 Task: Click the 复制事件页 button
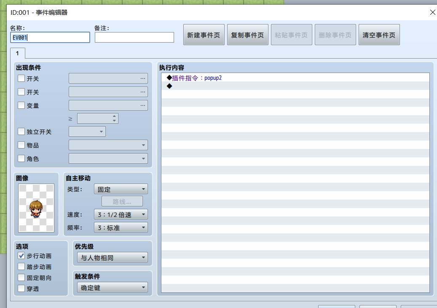click(247, 35)
